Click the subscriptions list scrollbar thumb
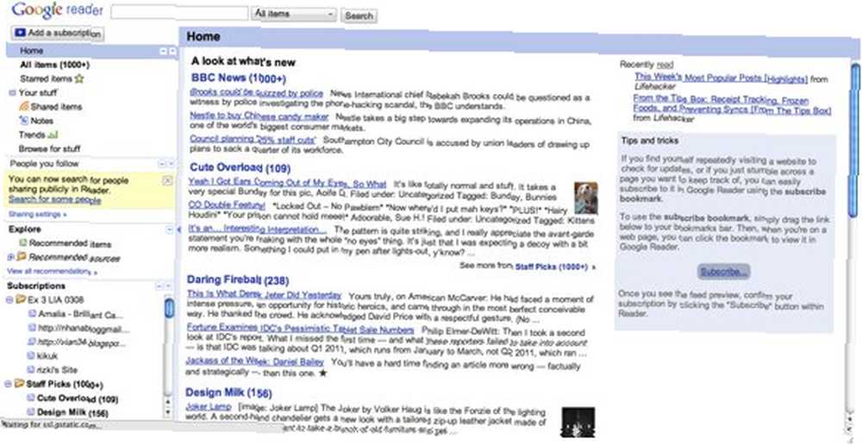The height and width of the screenshot is (445, 862). pyautogui.click(x=169, y=308)
